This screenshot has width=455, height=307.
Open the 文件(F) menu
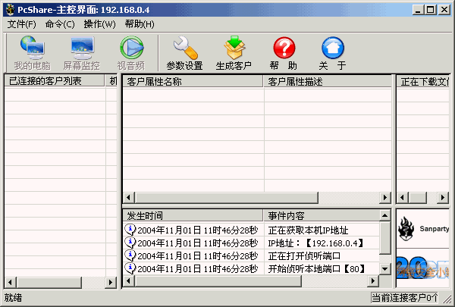click(22, 24)
